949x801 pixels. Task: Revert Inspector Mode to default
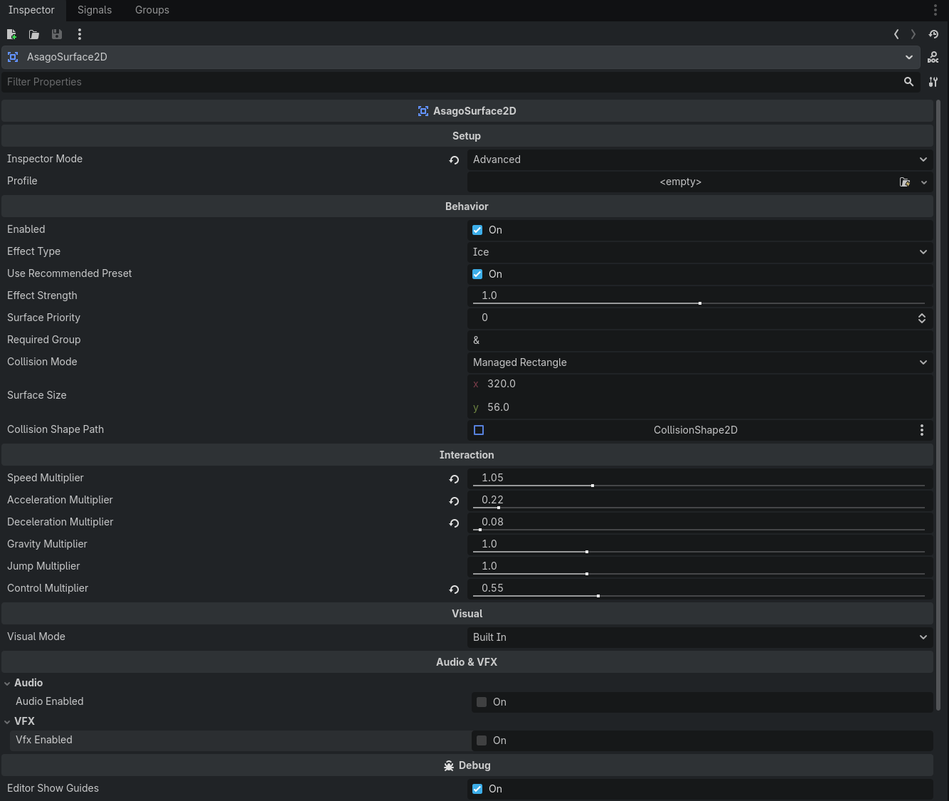point(454,160)
